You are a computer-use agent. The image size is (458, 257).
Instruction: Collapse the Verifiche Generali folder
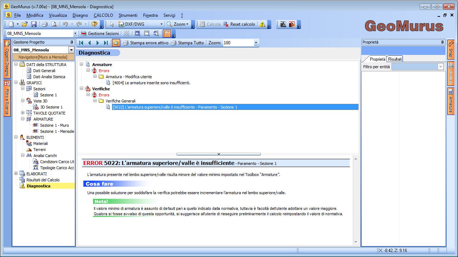click(x=95, y=101)
